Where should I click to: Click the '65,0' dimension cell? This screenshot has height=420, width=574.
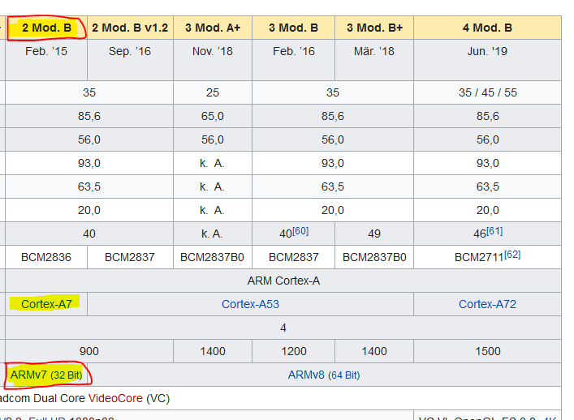click(x=213, y=116)
